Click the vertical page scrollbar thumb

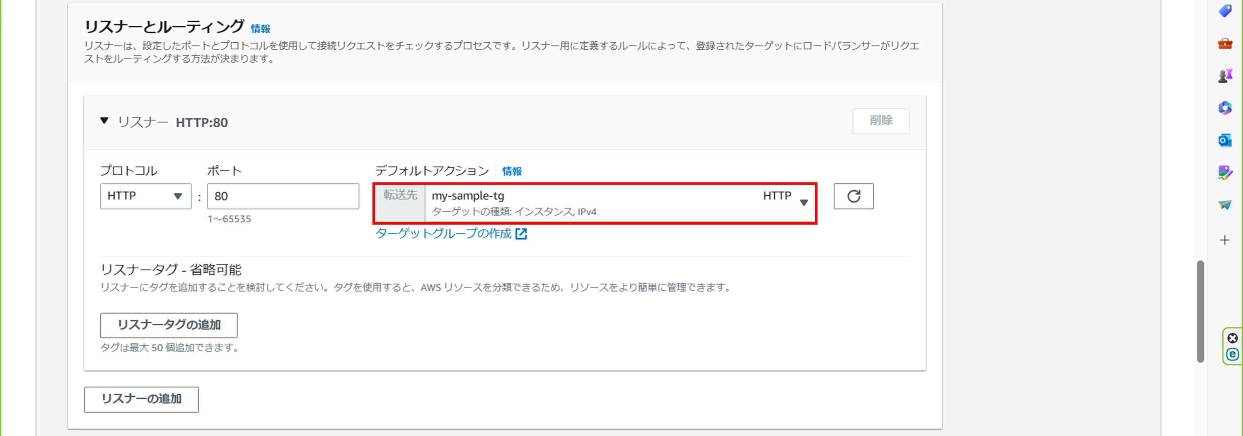coord(1201,311)
